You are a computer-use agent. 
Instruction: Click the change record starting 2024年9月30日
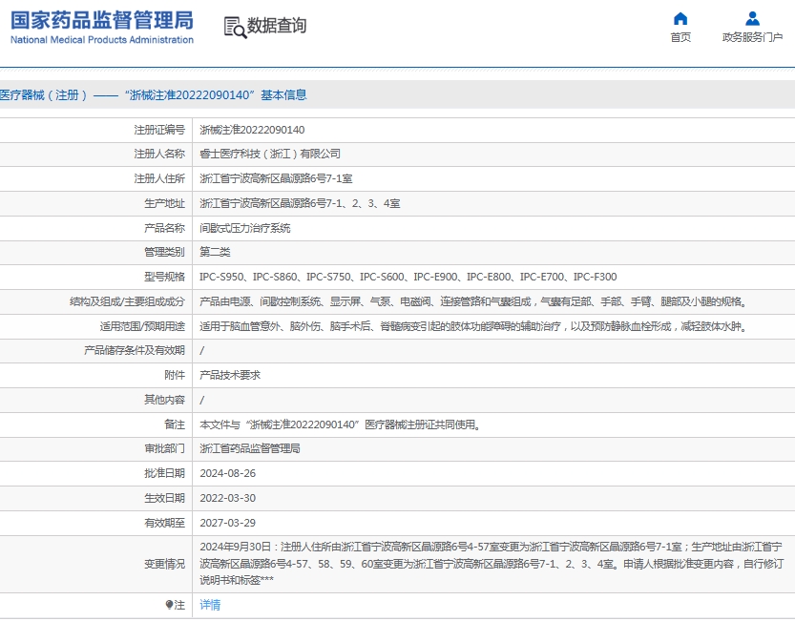492,563
